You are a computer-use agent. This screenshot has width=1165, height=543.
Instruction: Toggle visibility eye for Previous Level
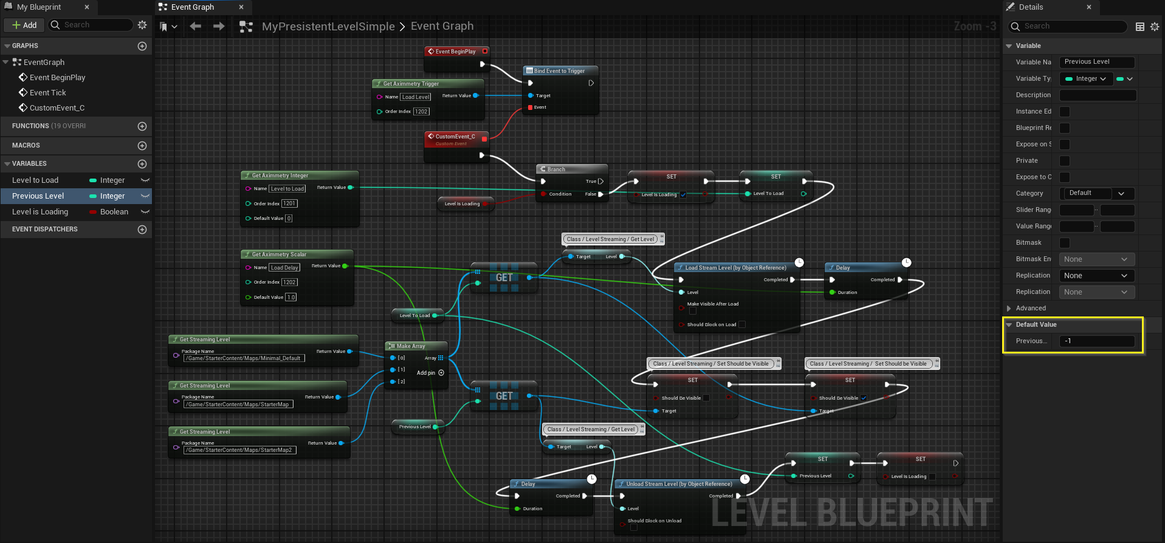click(x=145, y=196)
